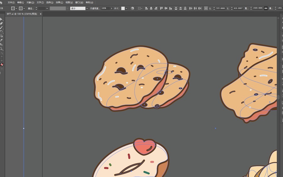The height and width of the screenshot is (177, 283).
Task: Click the height (高) stepper arrows
Action: [275, 8]
